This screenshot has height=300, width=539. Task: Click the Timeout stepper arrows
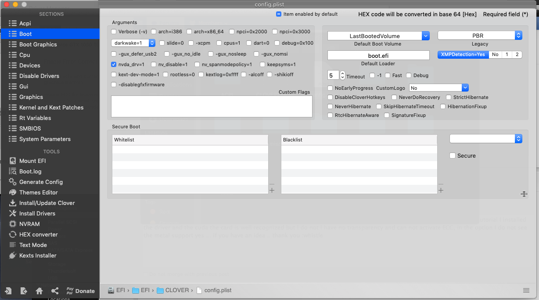coord(343,75)
